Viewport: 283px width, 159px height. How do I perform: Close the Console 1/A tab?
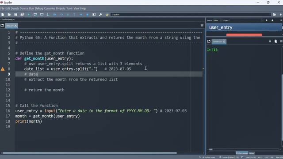(224, 42)
